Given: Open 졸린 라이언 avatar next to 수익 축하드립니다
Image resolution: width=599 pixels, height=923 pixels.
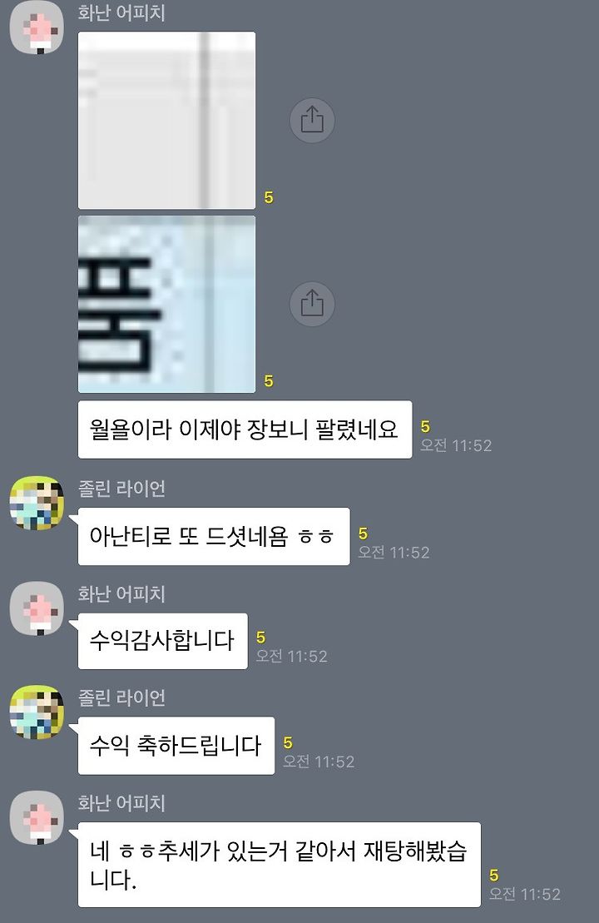Looking at the screenshot, I should click(x=37, y=712).
